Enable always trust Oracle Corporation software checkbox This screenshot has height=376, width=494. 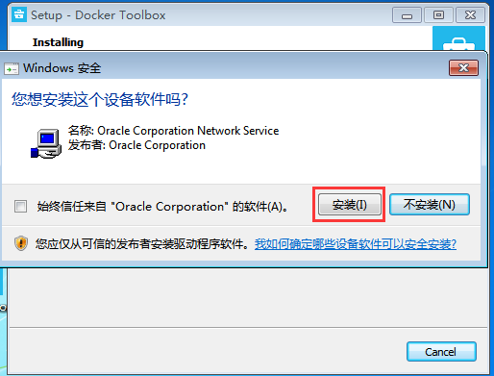[x=21, y=206]
